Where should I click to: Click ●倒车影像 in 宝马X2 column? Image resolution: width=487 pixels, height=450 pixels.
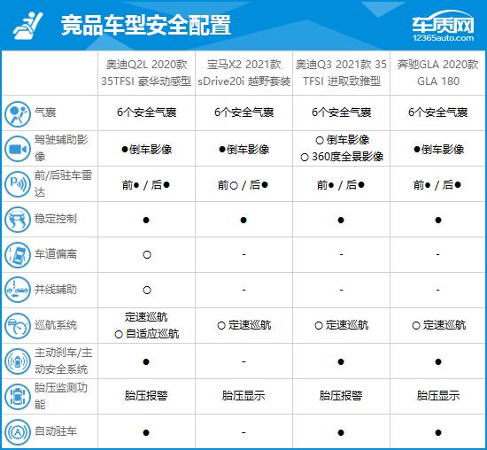pos(243,150)
